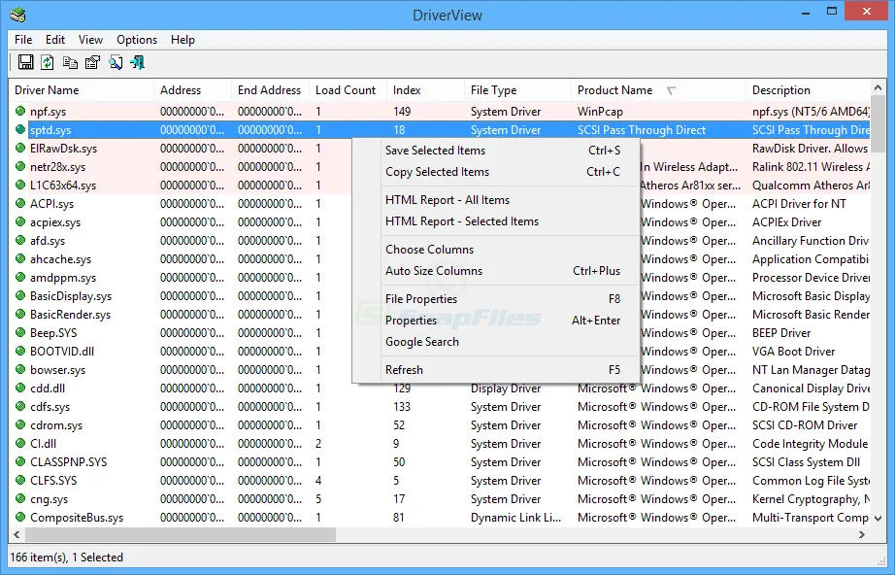Sort by the Index column header
Viewport: 895px width, 575px height.
426,90
